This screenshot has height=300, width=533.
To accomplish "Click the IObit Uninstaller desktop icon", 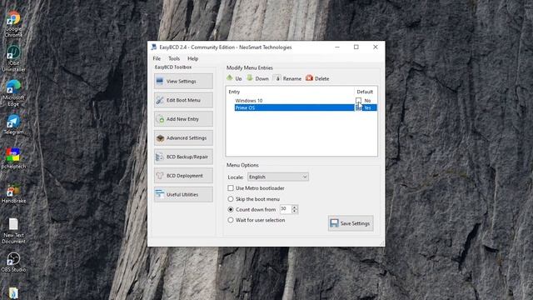I will pyautogui.click(x=13, y=58).
